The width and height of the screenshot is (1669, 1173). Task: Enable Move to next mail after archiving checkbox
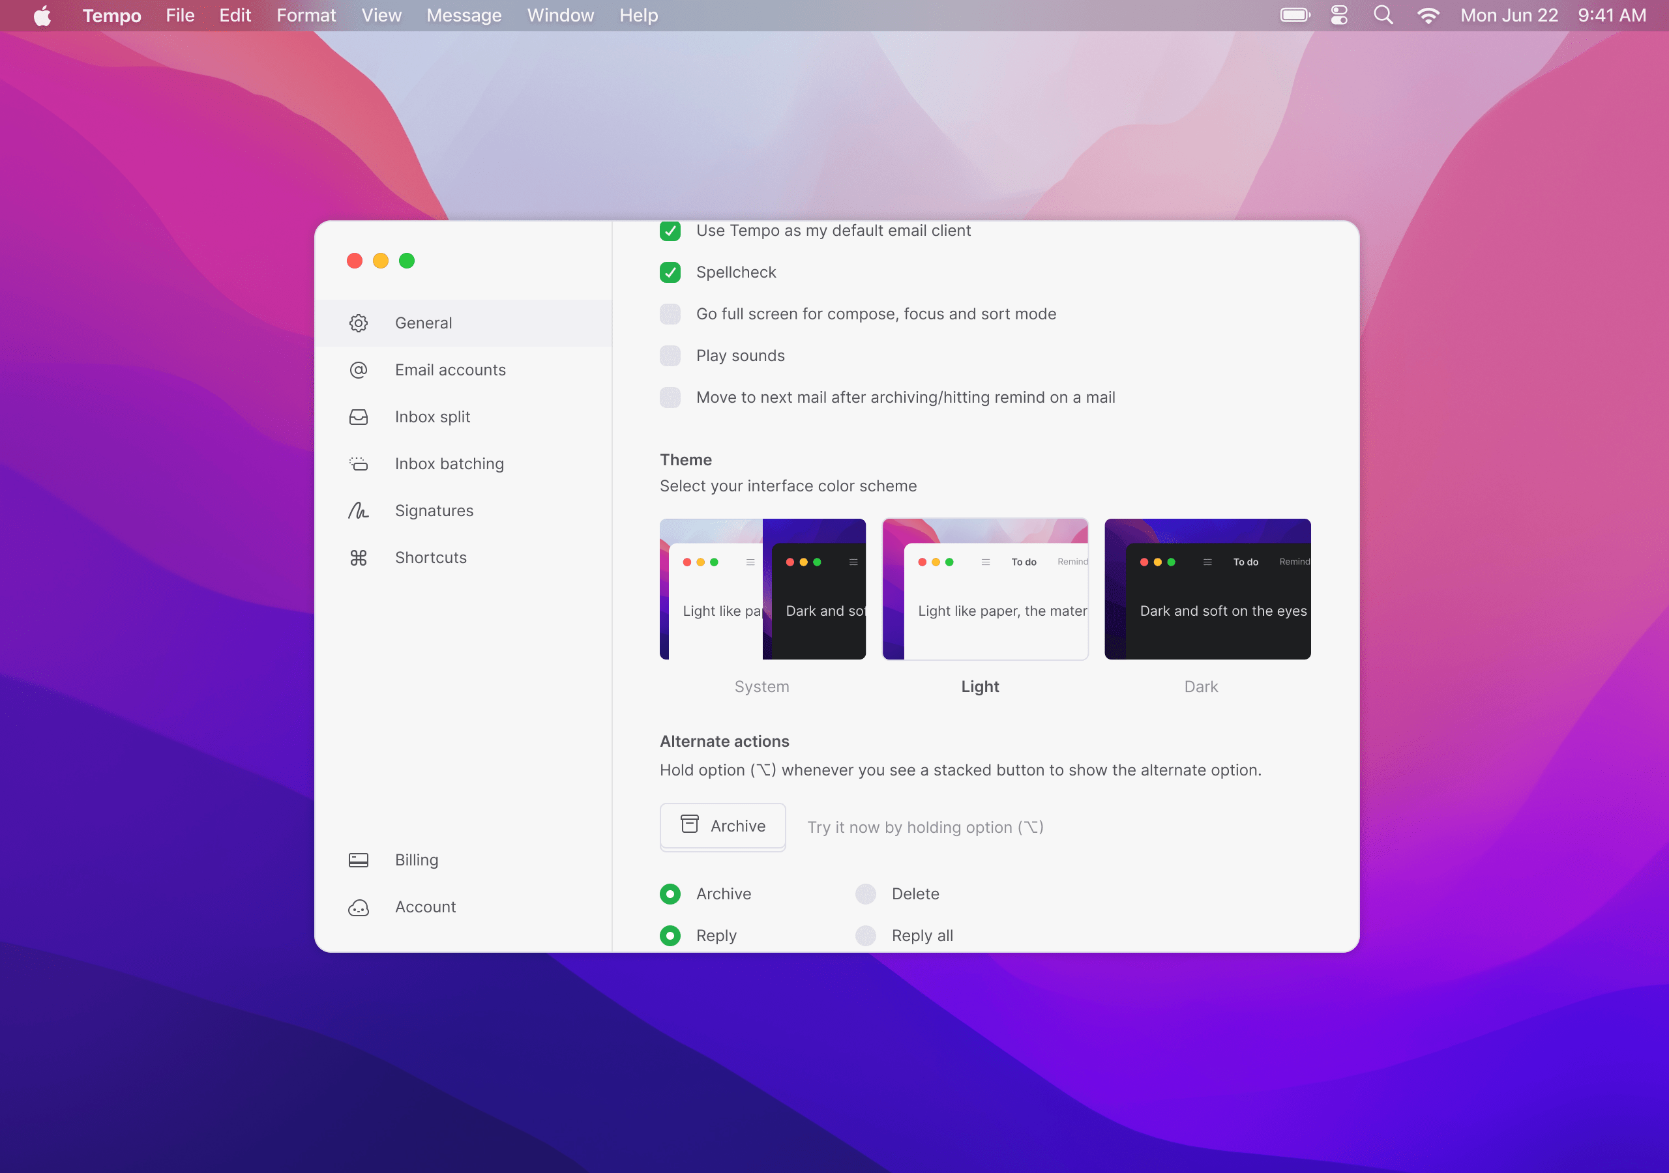[670, 398]
